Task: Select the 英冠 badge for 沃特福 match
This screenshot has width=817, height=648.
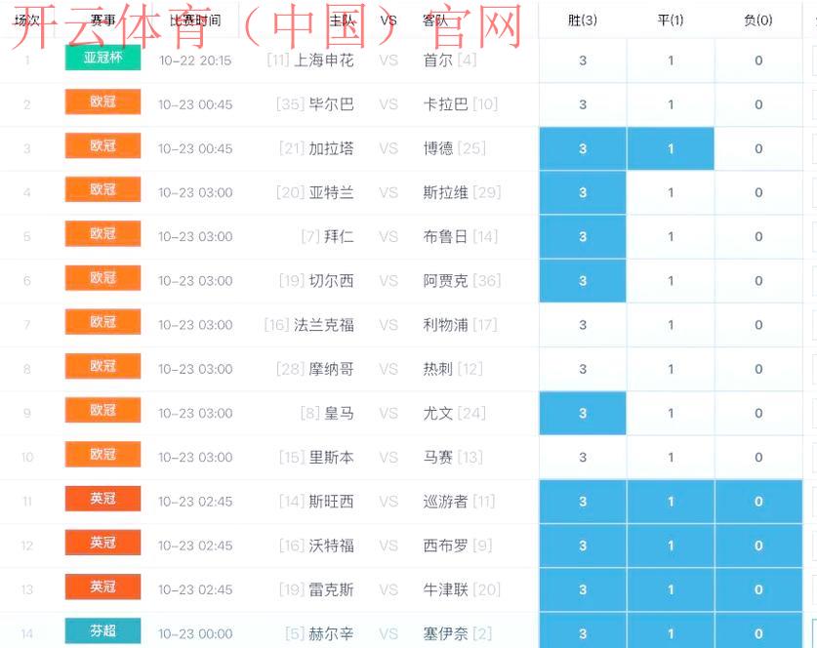Action: pos(102,545)
